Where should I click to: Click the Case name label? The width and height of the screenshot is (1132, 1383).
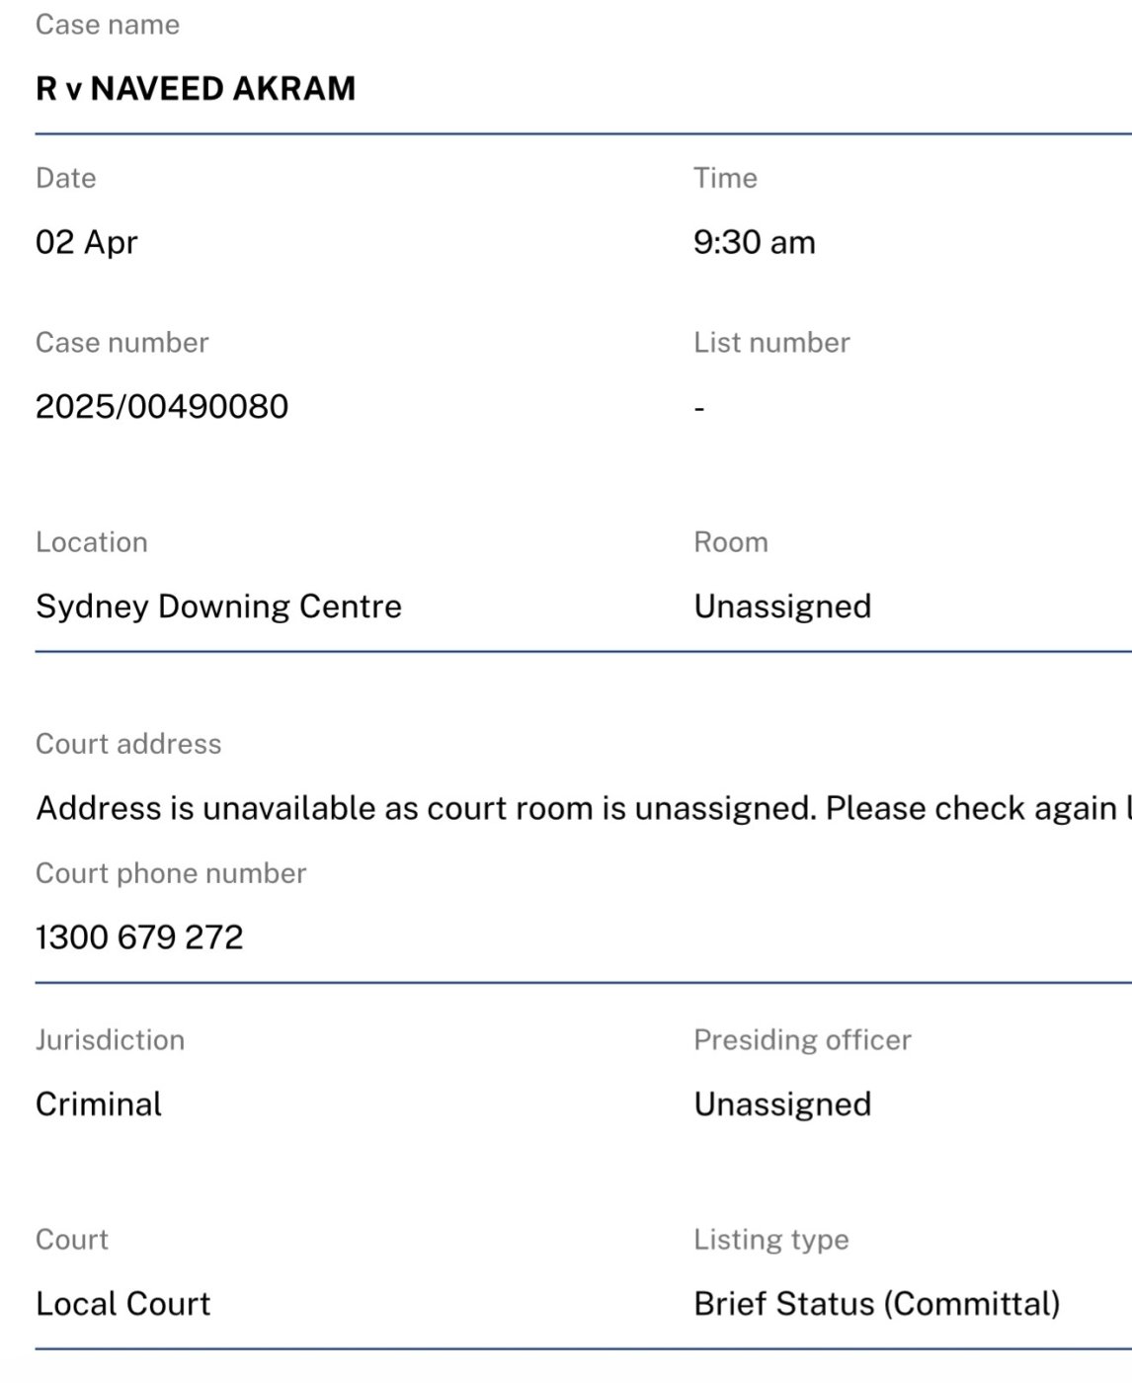point(108,25)
